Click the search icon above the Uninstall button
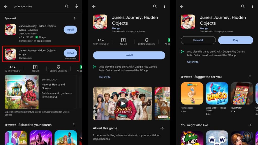The width and height of the screenshot is (258, 145). click(243, 6)
